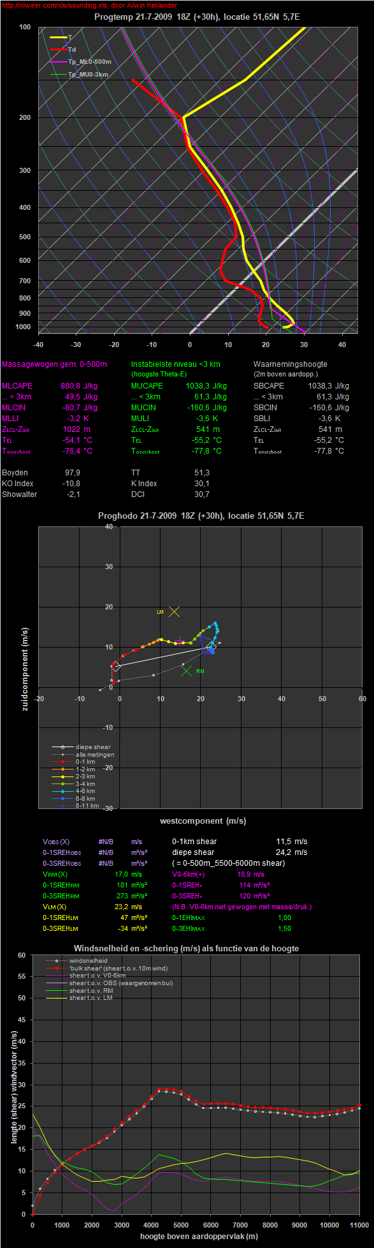The height and width of the screenshot is (1248, 374).
Task: Select the red Td line legend swatch
Action: (x=59, y=49)
